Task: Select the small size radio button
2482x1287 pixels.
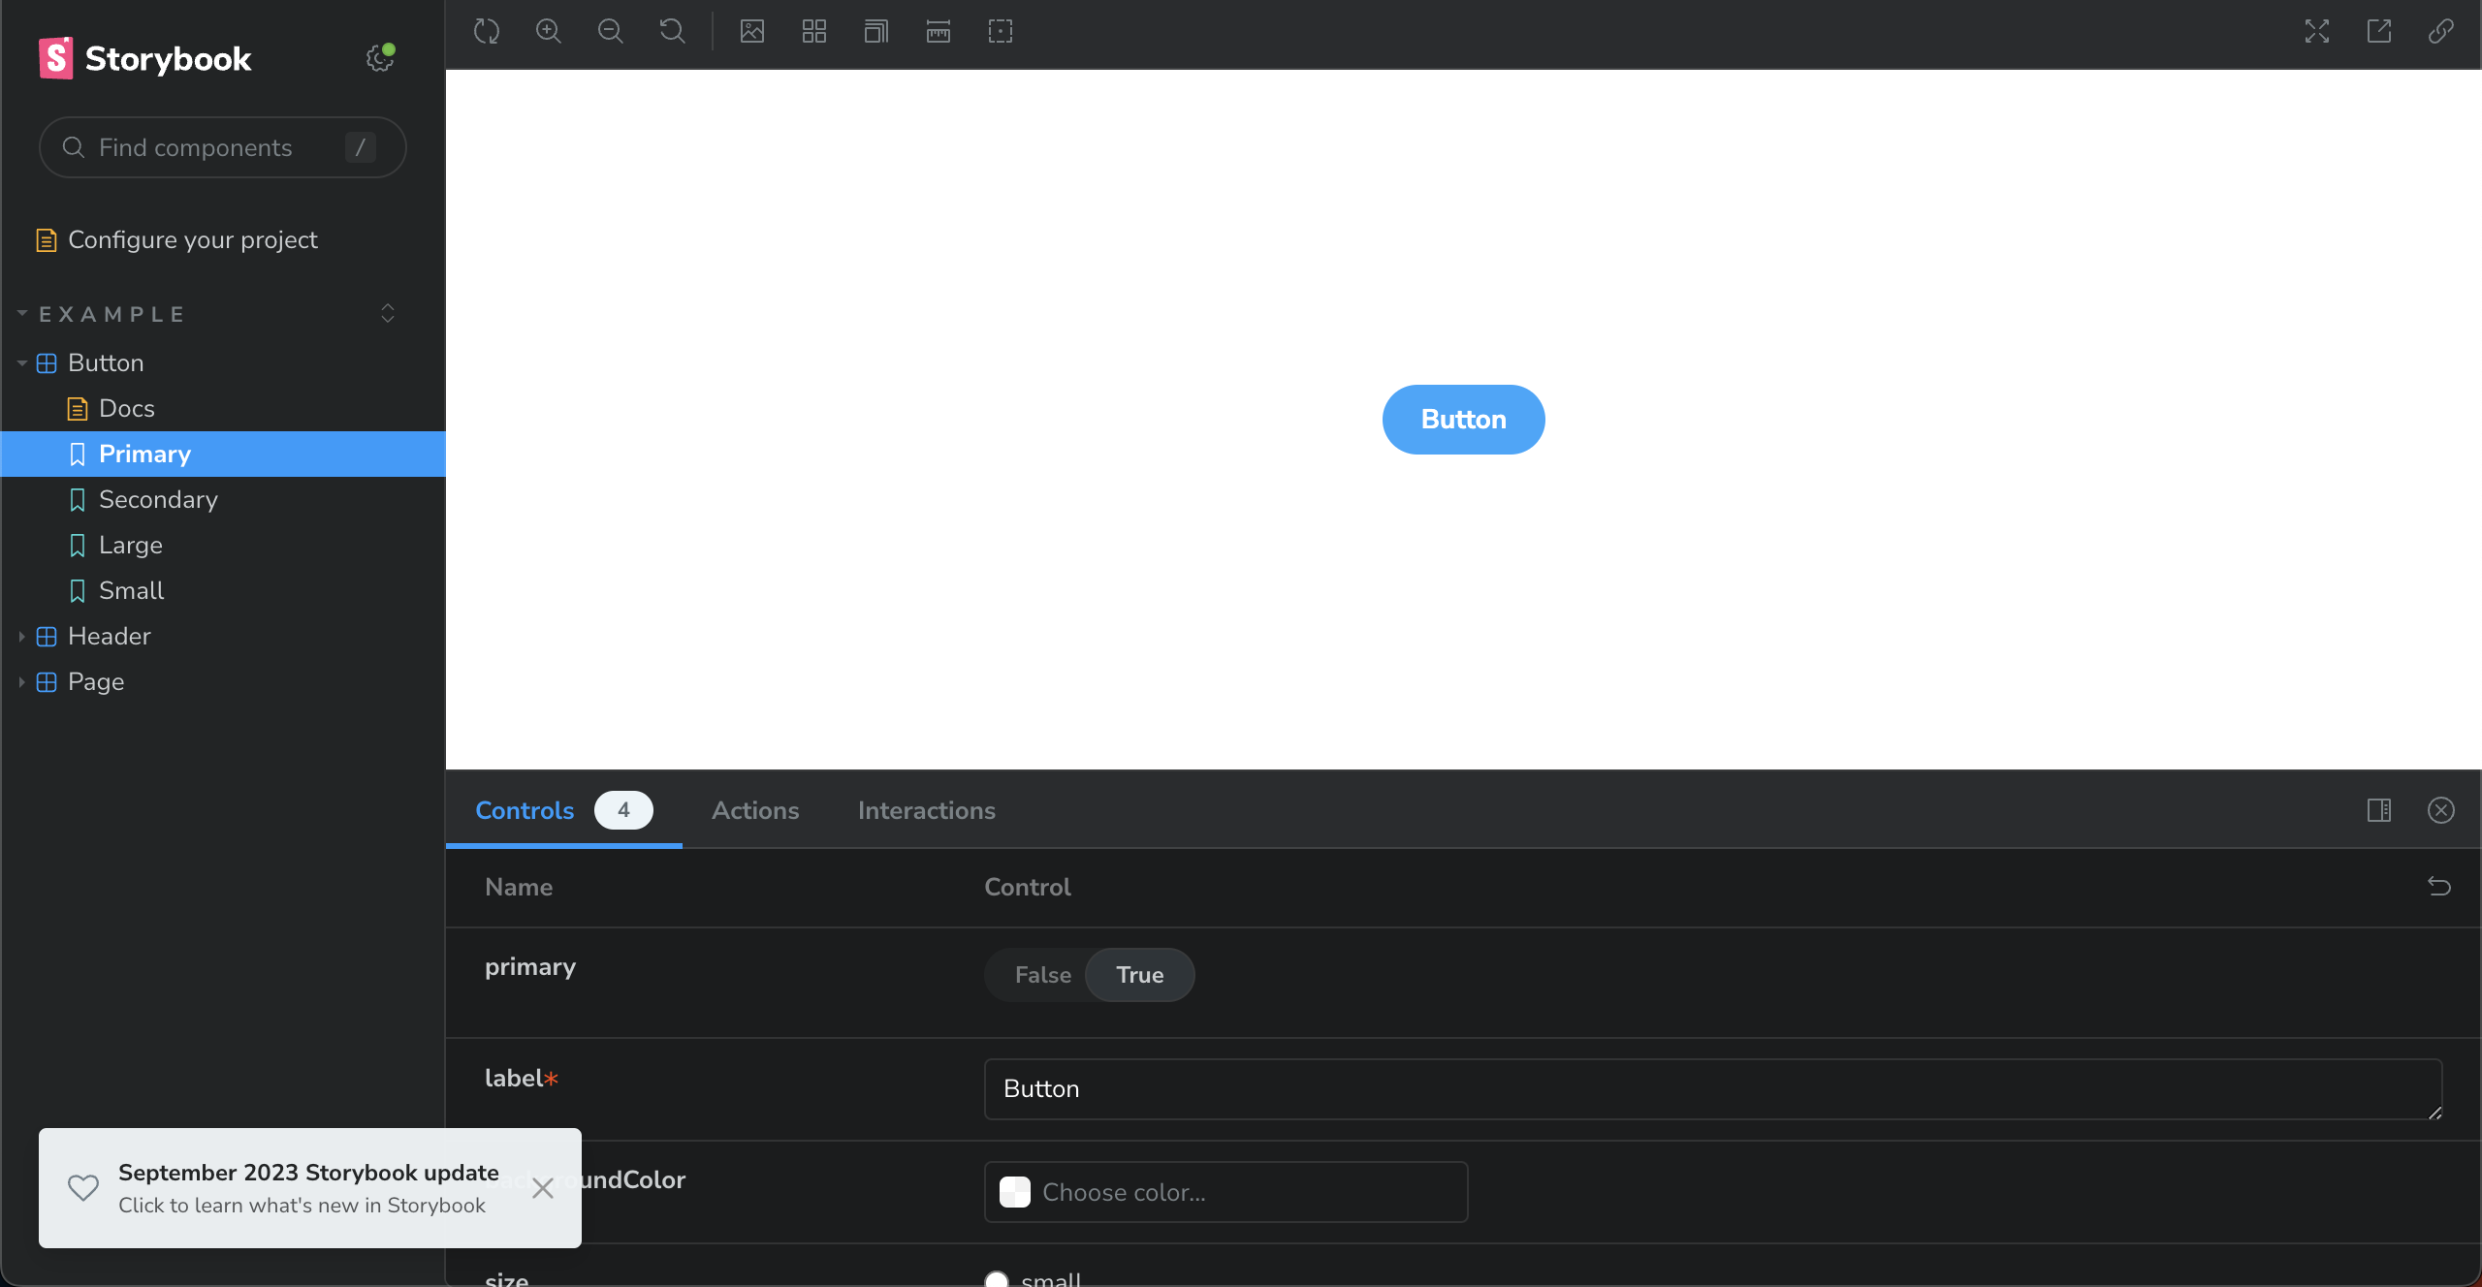Action: [x=997, y=1279]
